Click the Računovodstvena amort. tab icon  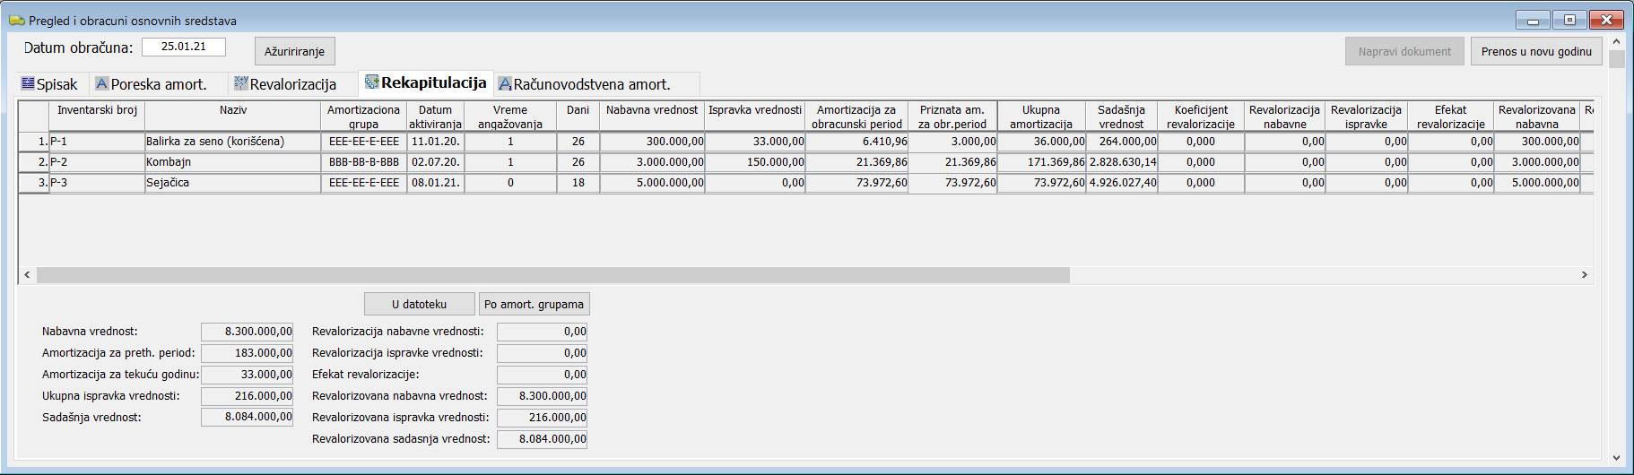505,83
